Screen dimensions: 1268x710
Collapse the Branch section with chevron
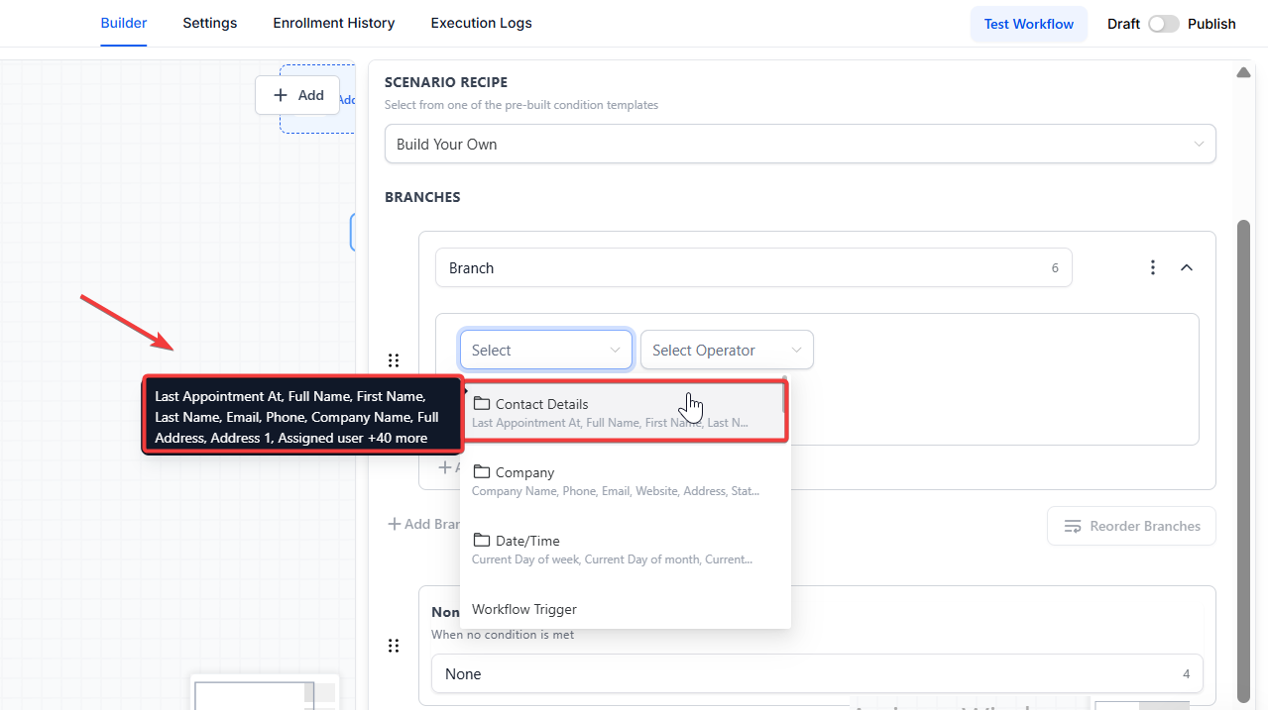coord(1187,267)
